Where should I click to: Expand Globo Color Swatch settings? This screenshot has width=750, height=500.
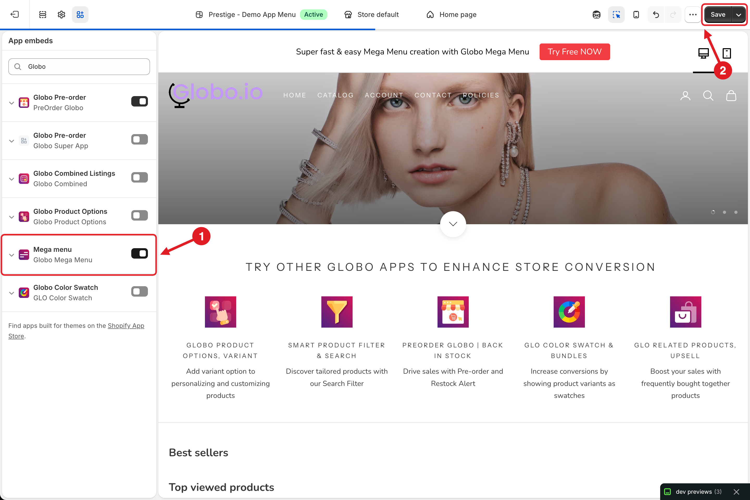click(11, 293)
